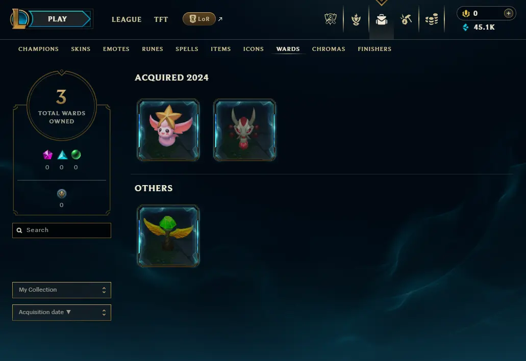The width and height of the screenshot is (526, 361).
Task: Select the pink star ward skin
Action: [x=168, y=130]
